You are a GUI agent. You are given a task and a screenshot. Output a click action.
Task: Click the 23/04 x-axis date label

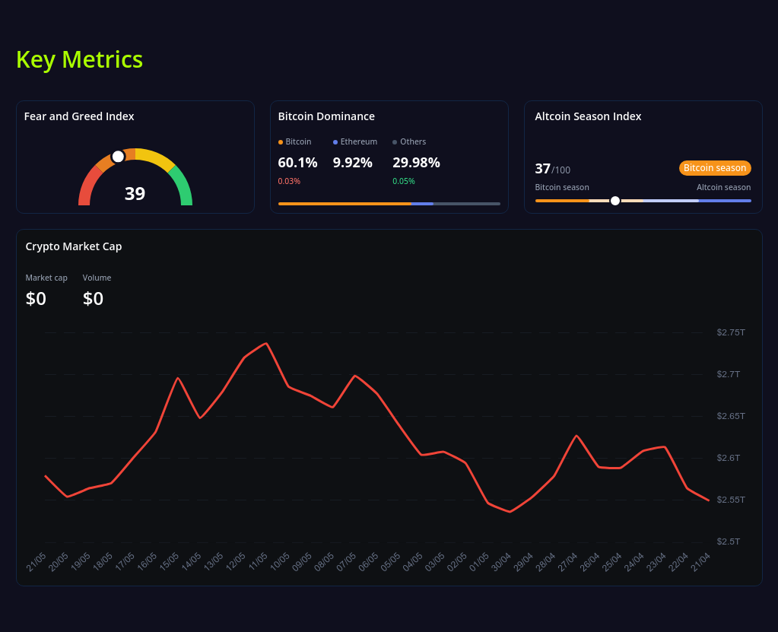(x=656, y=562)
